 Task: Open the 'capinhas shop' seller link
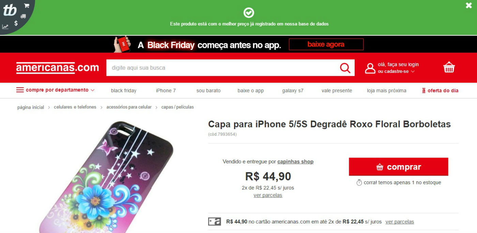[x=295, y=162]
